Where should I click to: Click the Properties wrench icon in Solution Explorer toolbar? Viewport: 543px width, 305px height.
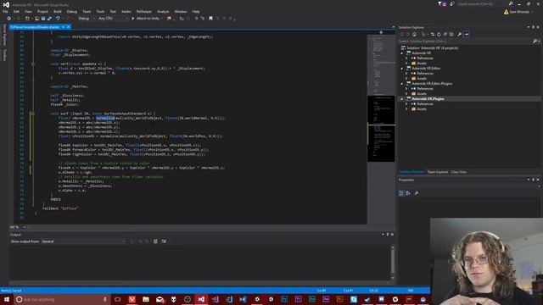click(x=460, y=34)
